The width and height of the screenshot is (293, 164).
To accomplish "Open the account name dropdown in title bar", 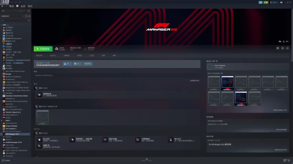I will click(x=275, y=3).
